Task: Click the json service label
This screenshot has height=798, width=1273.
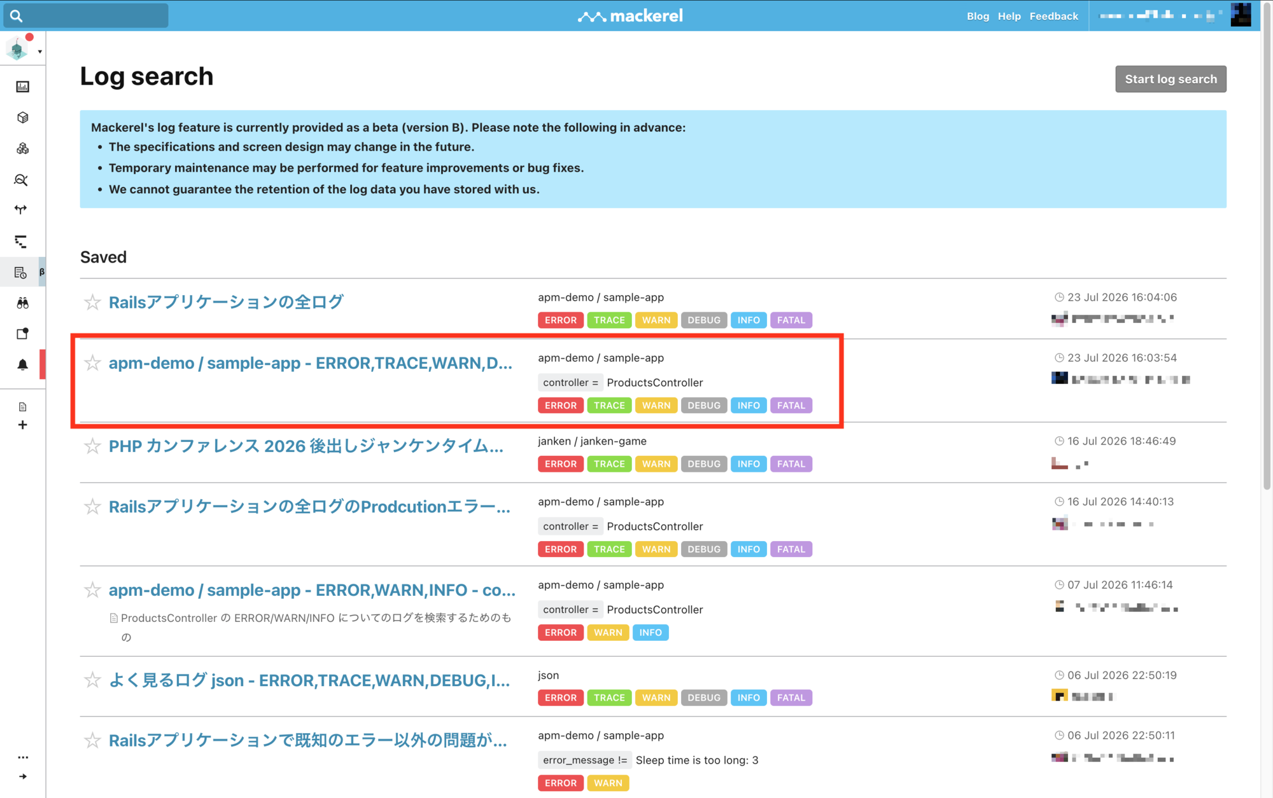Action: click(x=548, y=675)
